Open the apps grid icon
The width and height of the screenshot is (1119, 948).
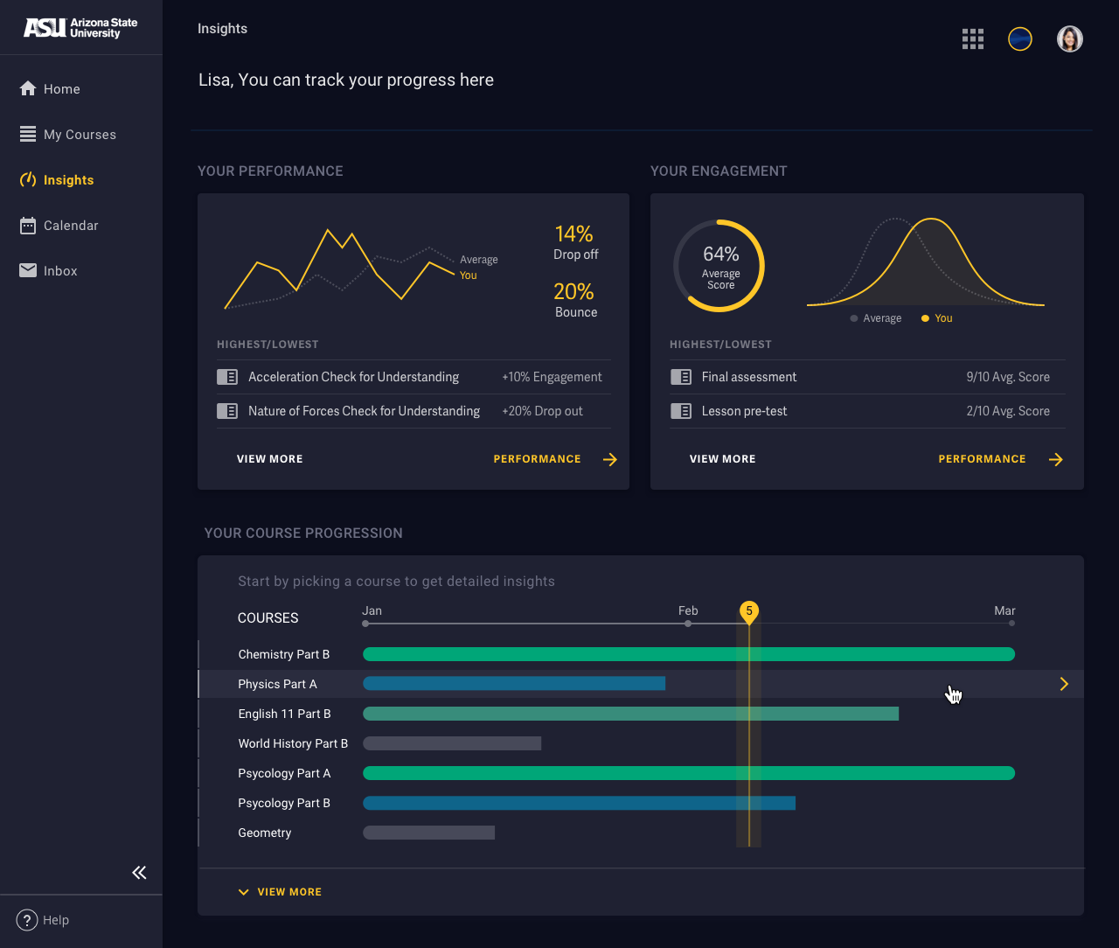[x=973, y=38]
